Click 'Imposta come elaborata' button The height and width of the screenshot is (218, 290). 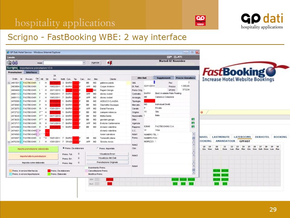point(33,163)
